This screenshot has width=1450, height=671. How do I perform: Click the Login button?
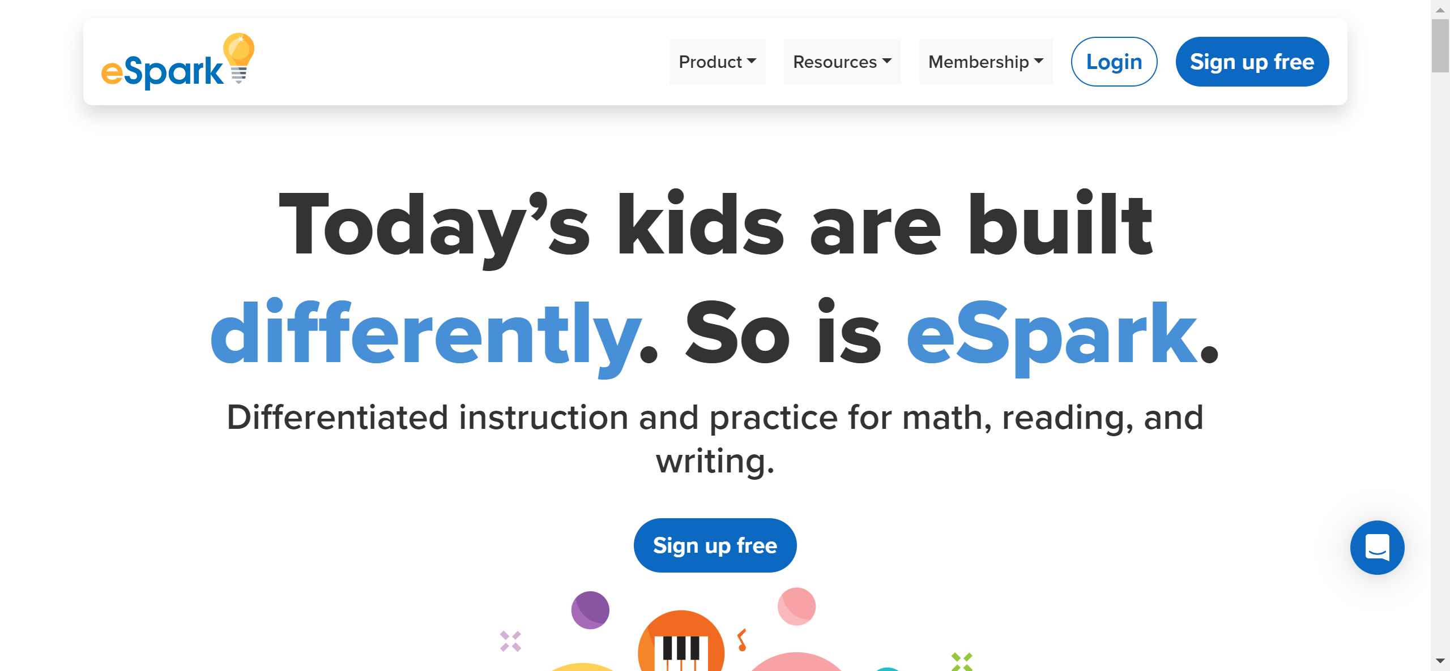tap(1114, 62)
